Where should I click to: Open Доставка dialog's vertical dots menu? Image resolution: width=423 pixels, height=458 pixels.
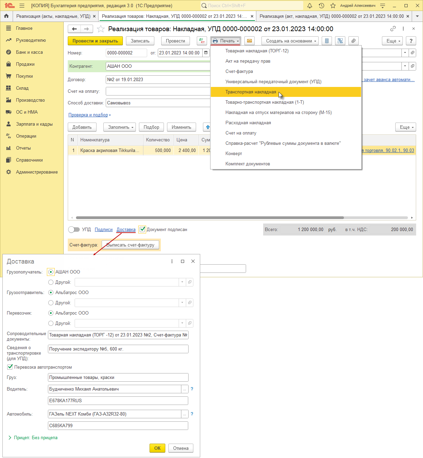172,261
